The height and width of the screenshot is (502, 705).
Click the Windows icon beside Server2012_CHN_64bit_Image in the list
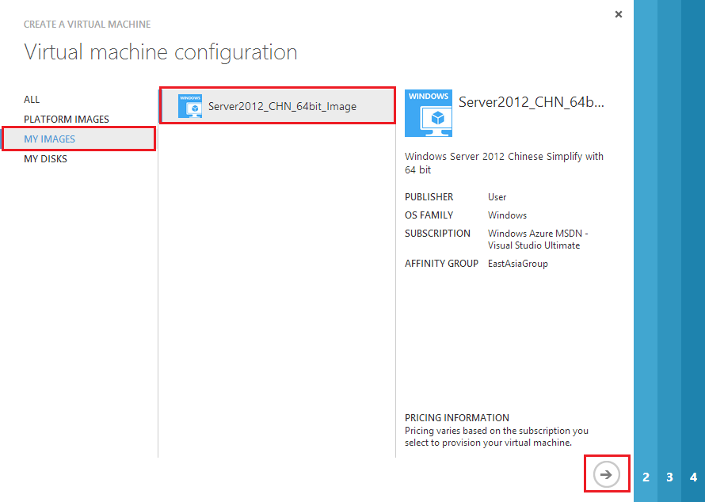pyautogui.click(x=190, y=106)
